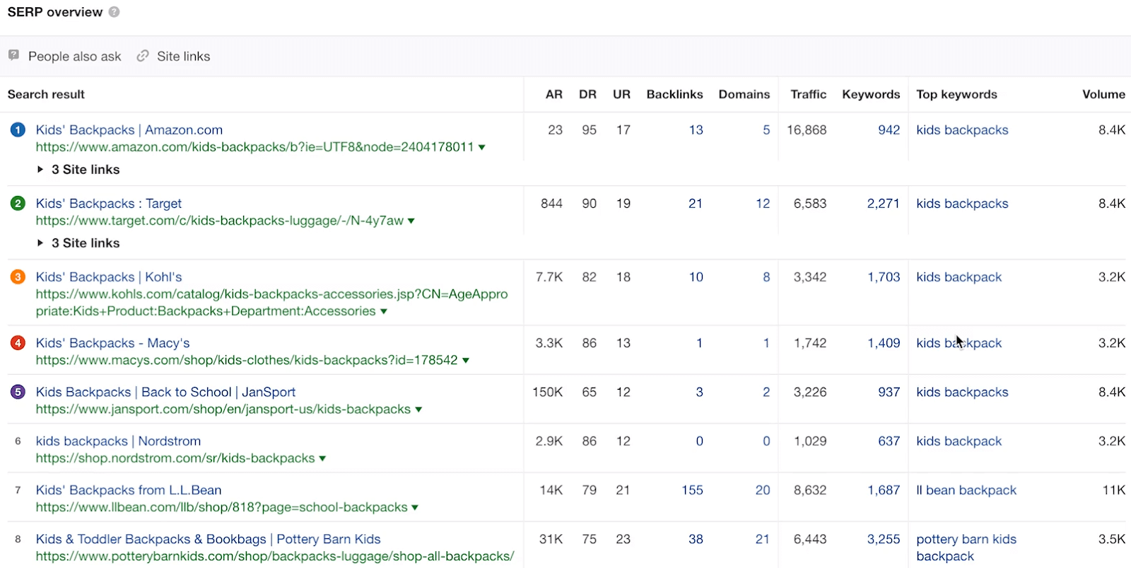Click the Traffic column header

click(808, 94)
